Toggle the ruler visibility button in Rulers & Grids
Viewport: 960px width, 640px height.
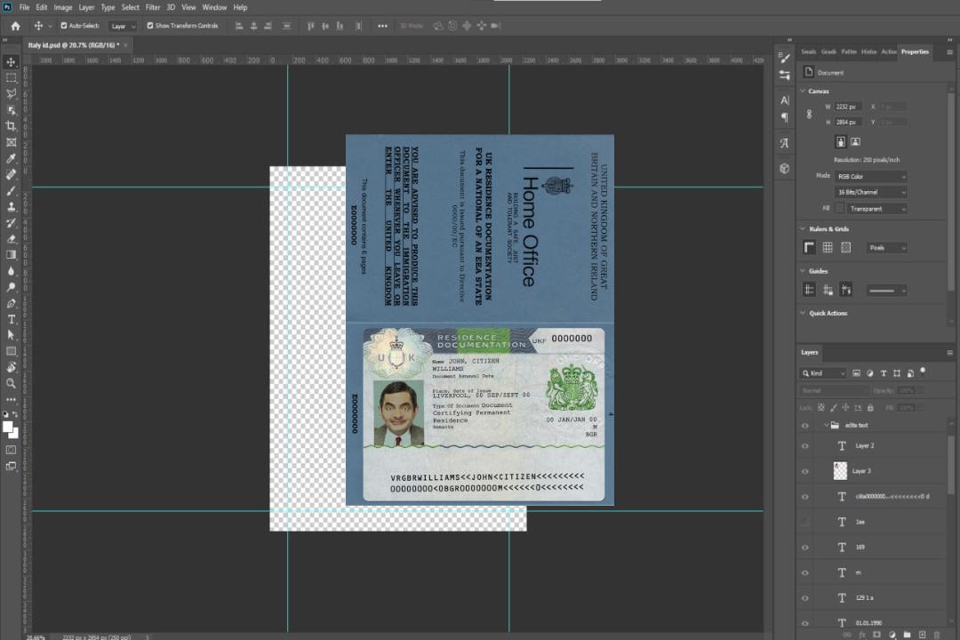click(x=809, y=247)
